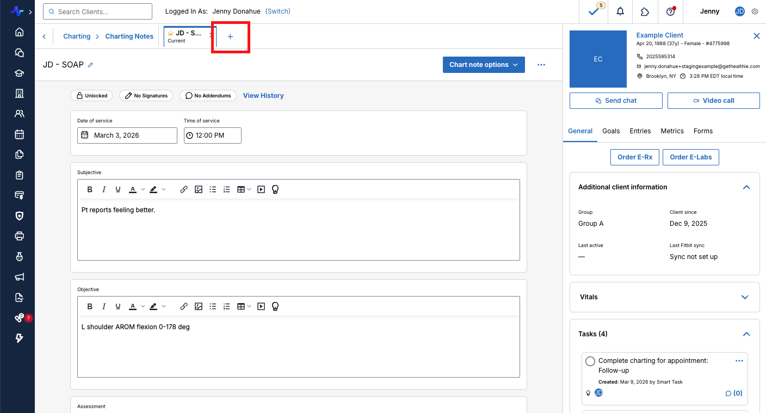
Task: Open the Calendar sidebar icon
Action: 20,134
